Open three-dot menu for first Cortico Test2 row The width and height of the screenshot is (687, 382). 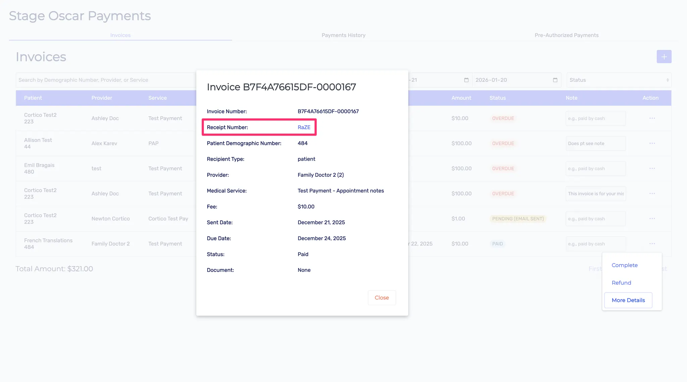point(652,118)
